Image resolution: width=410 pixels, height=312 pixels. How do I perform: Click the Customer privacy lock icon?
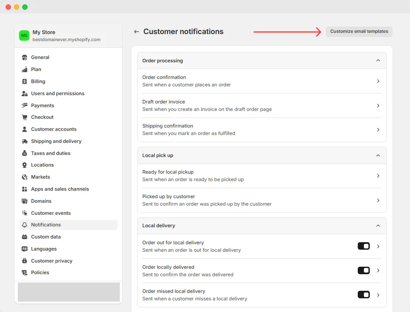point(24,260)
